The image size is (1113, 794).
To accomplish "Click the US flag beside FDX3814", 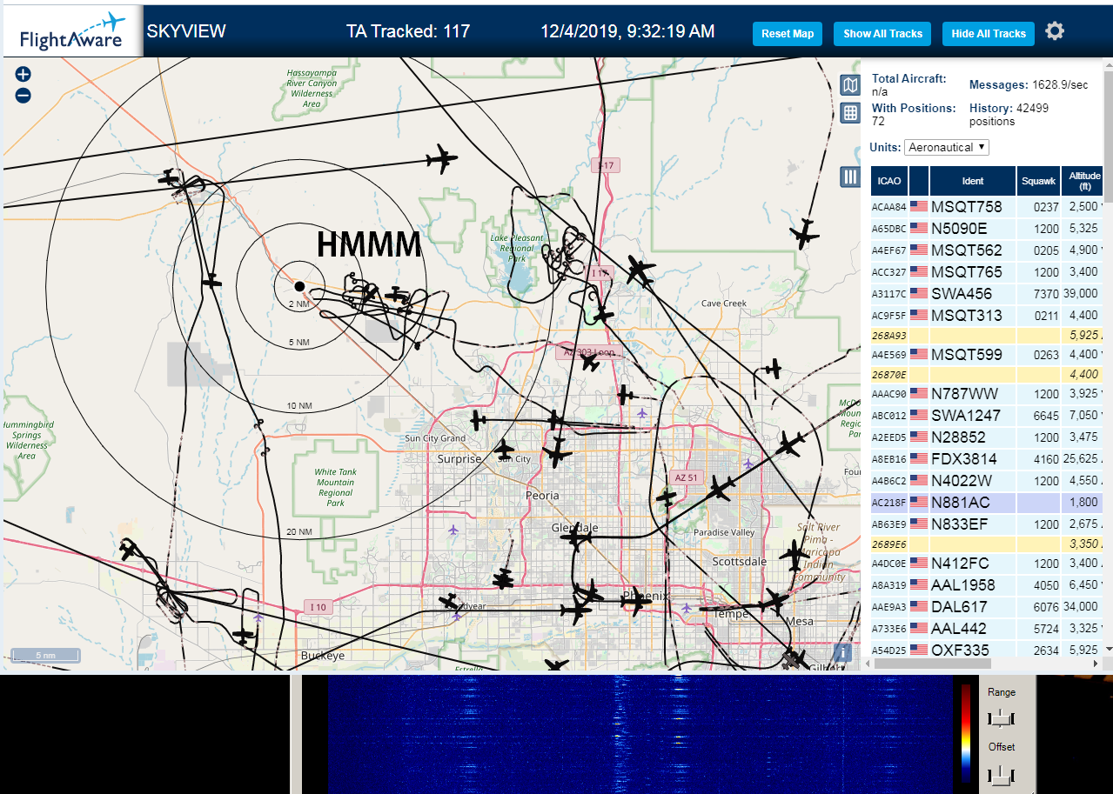I will click(x=919, y=459).
